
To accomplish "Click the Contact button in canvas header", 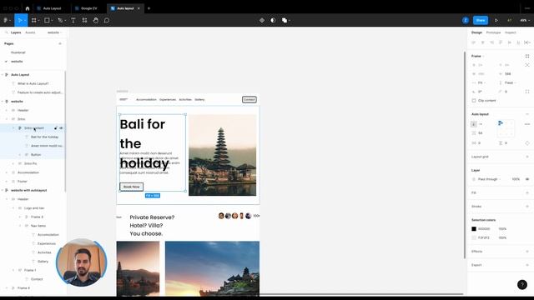I will (249, 99).
